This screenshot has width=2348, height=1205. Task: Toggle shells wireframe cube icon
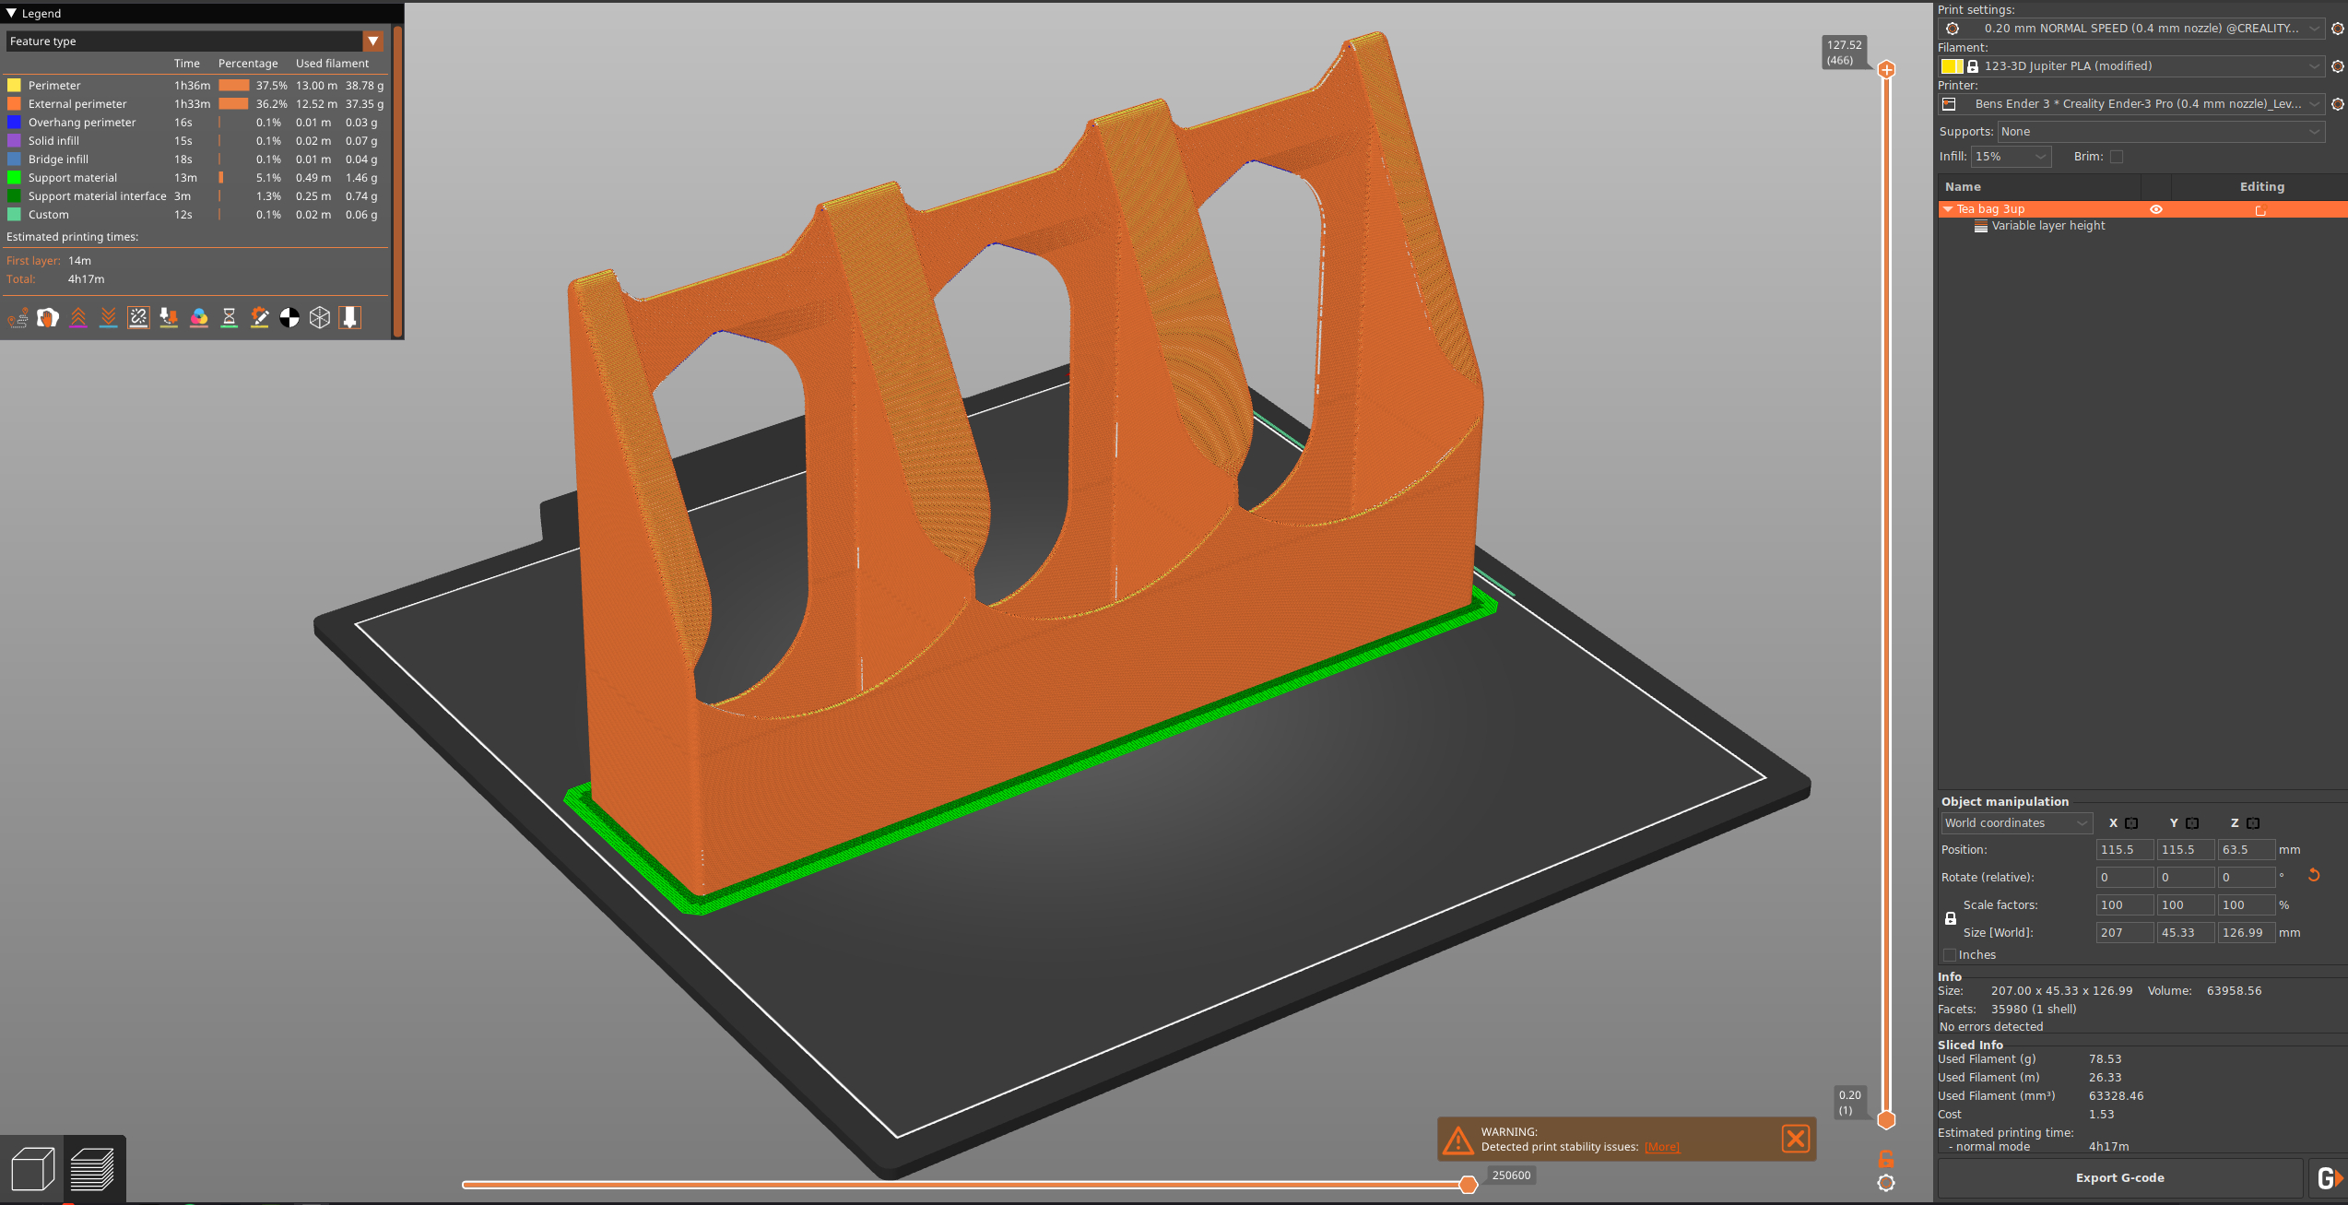(320, 318)
